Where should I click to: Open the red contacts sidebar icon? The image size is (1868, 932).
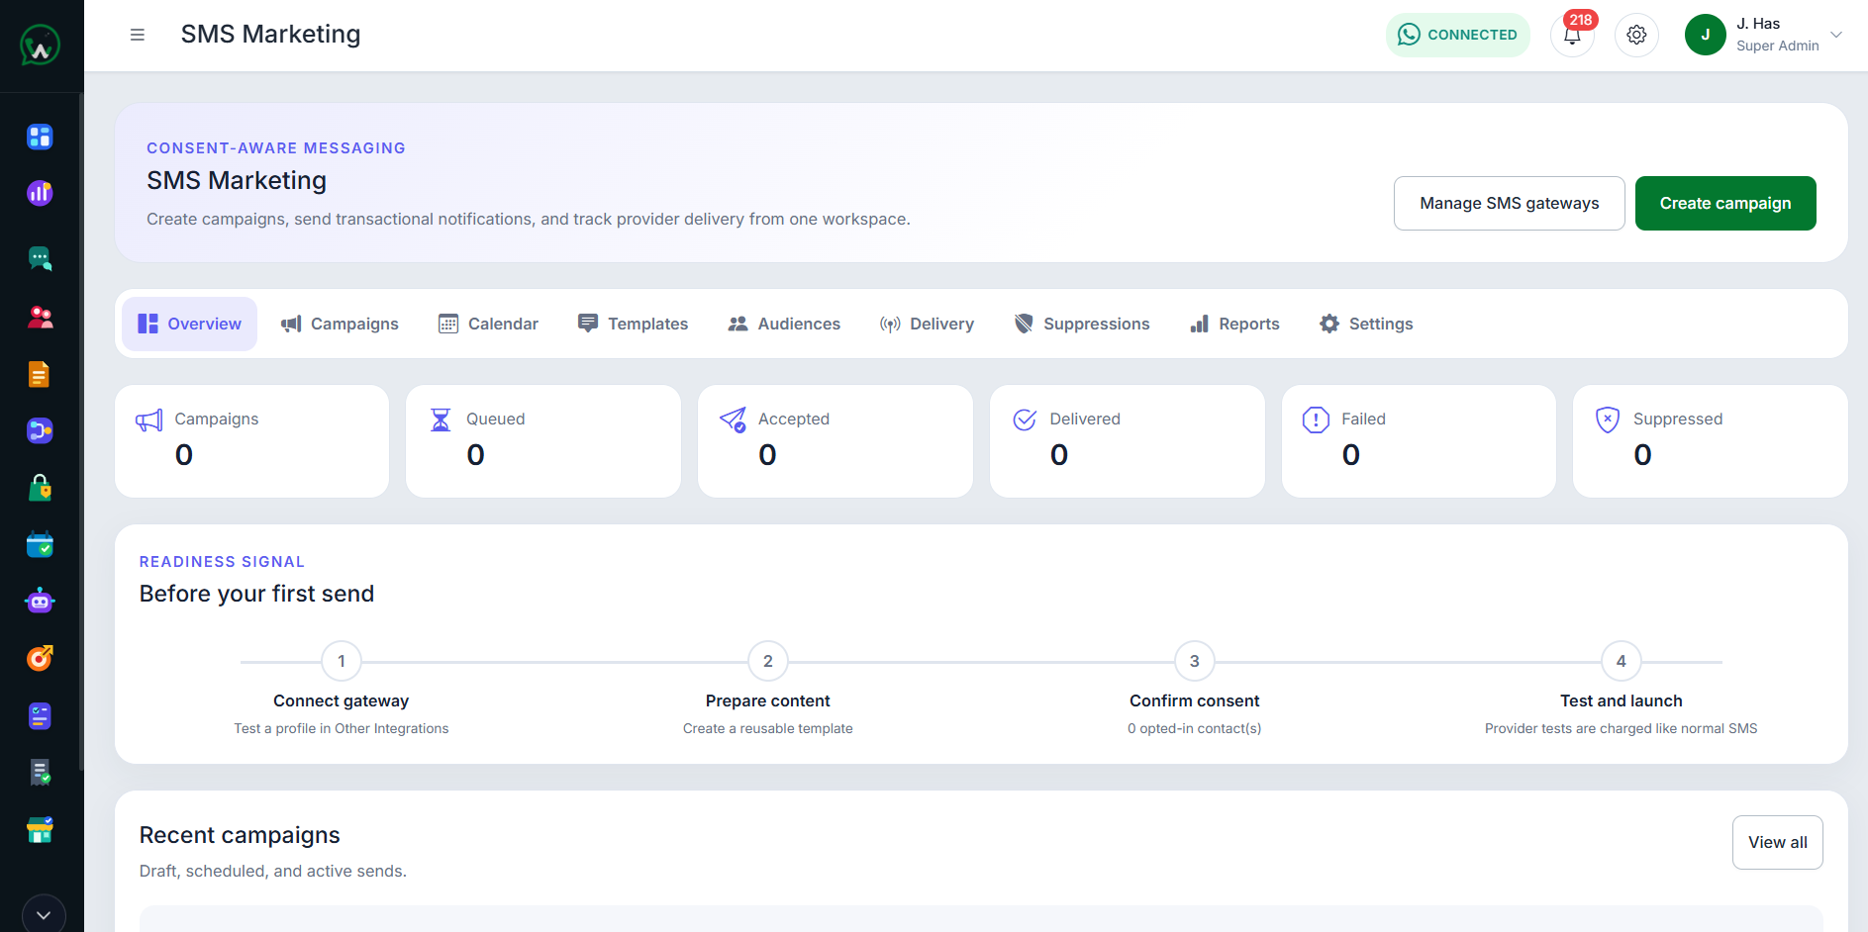pyautogui.click(x=40, y=317)
